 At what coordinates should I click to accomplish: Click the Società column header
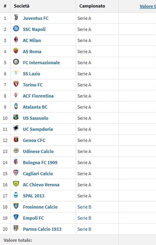point(22,6)
